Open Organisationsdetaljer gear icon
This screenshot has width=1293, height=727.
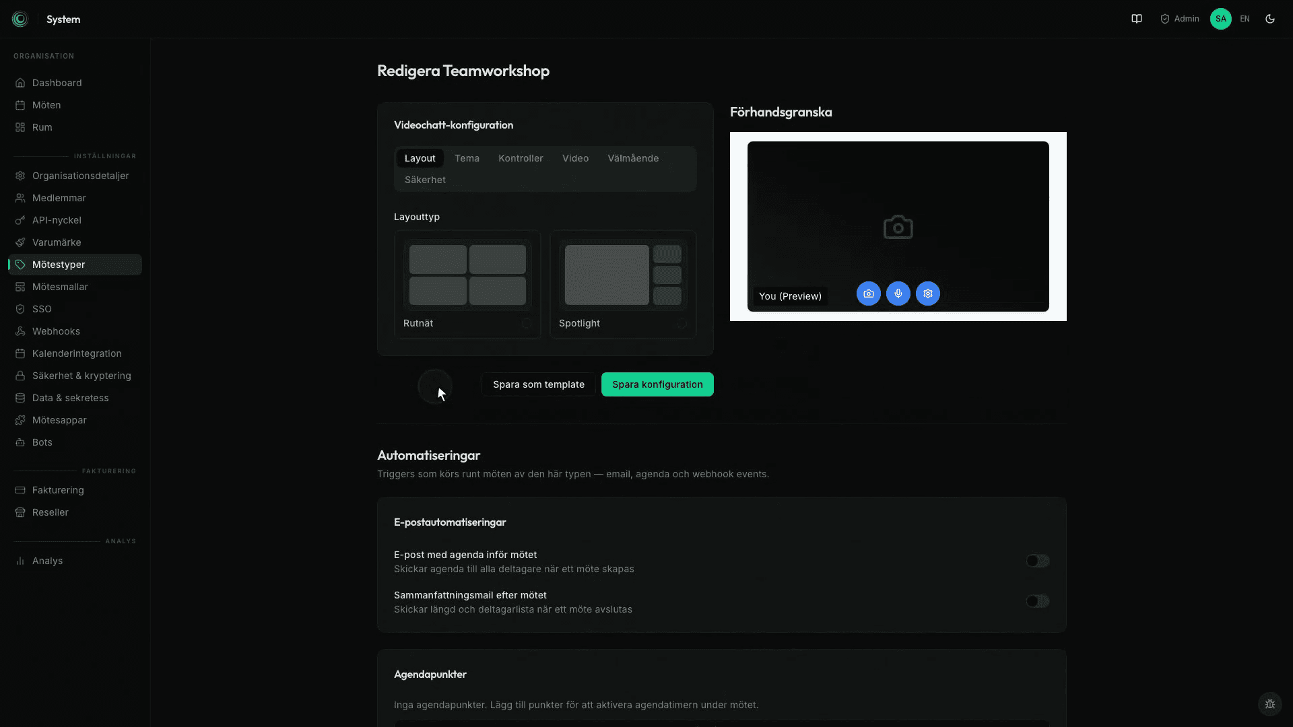pyautogui.click(x=20, y=176)
